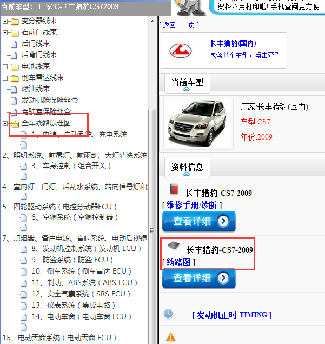Open the 维修手册/诊断 link
The height and width of the screenshot is (344, 325).
point(191,206)
